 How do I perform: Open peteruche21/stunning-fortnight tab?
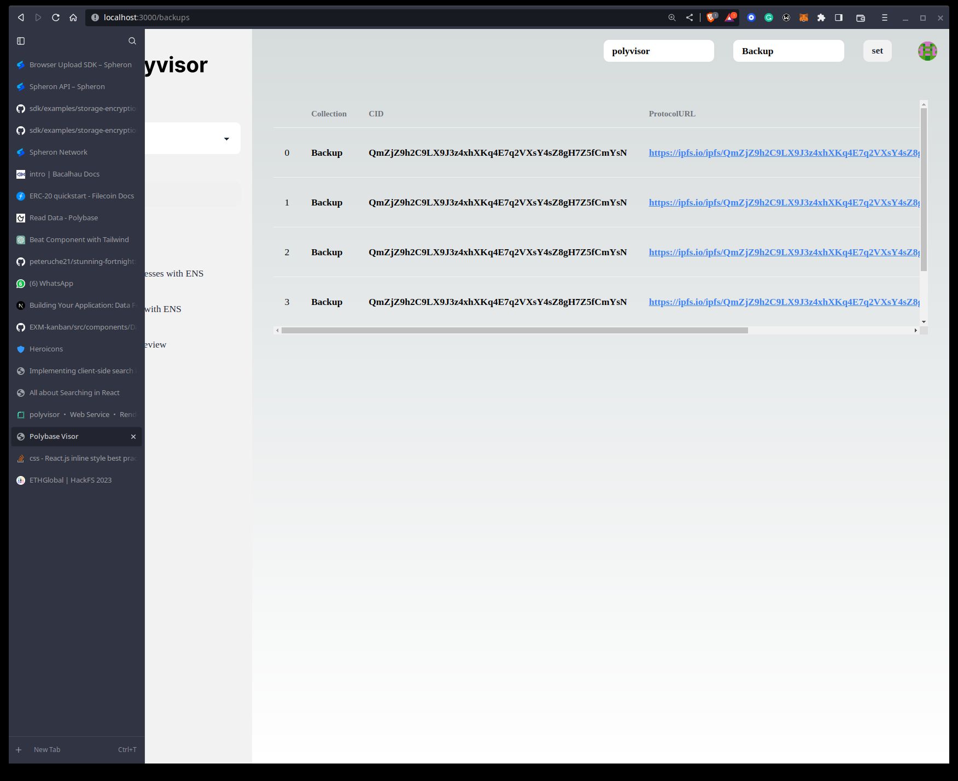[77, 261]
